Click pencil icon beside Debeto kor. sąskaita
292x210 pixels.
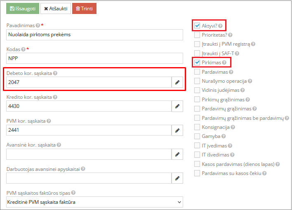point(177,82)
